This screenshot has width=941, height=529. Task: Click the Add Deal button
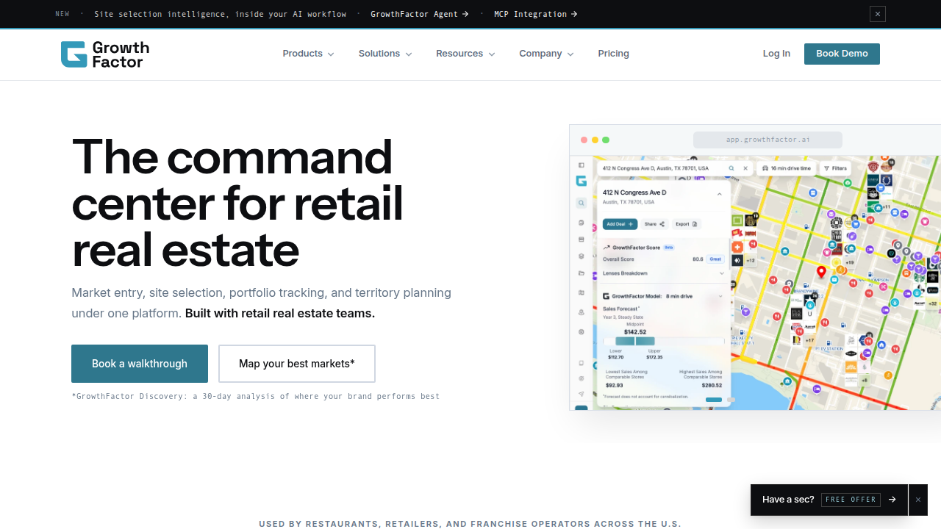620,224
